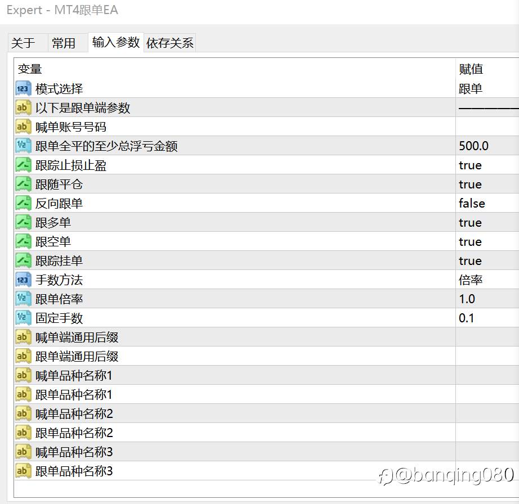This screenshot has height=504, width=519.
Task: Change the 反向跟单 false value
Action: 472,203
